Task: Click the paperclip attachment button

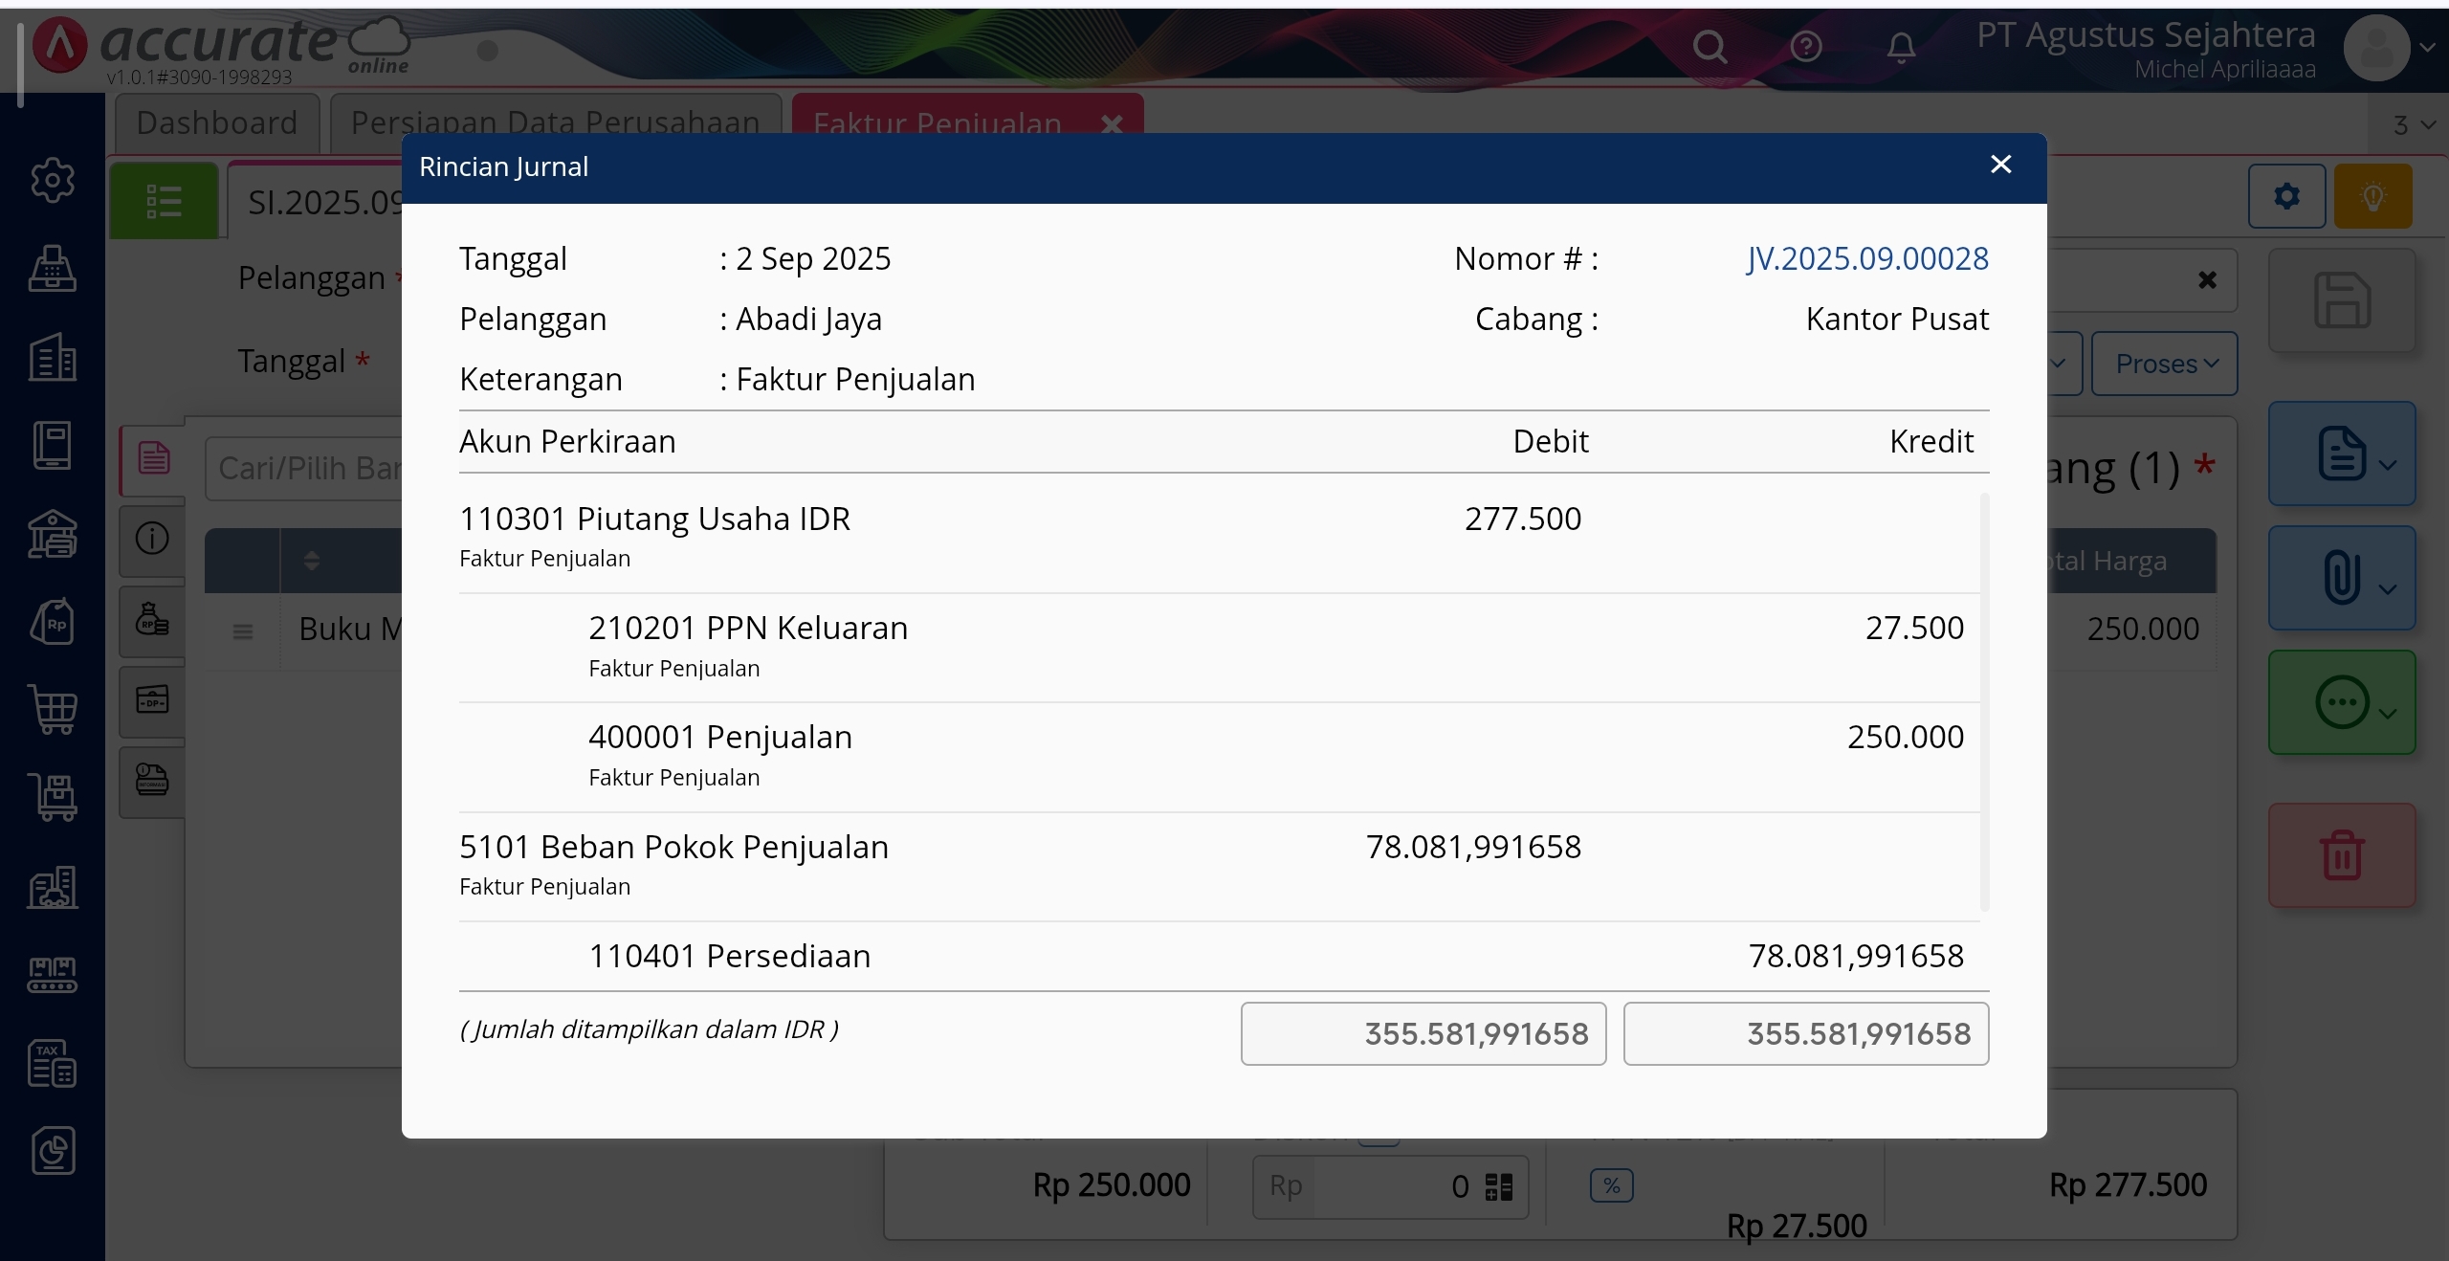Action: (2341, 578)
